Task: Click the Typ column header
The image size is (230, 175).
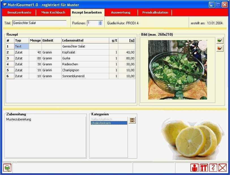Action: (22, 40)
